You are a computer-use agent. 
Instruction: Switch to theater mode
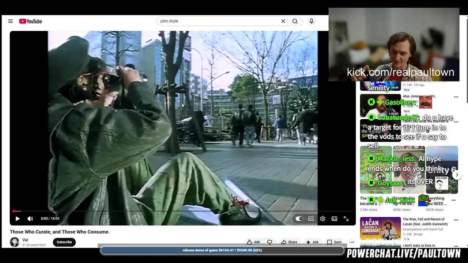click(x=335, y=218)
